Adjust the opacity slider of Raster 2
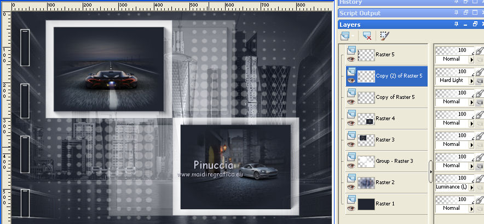The image size is (484, 224). pos(454,178)
